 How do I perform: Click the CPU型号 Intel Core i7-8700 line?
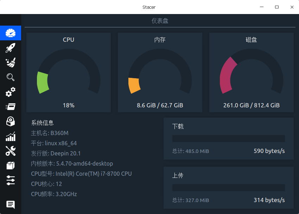81,174
